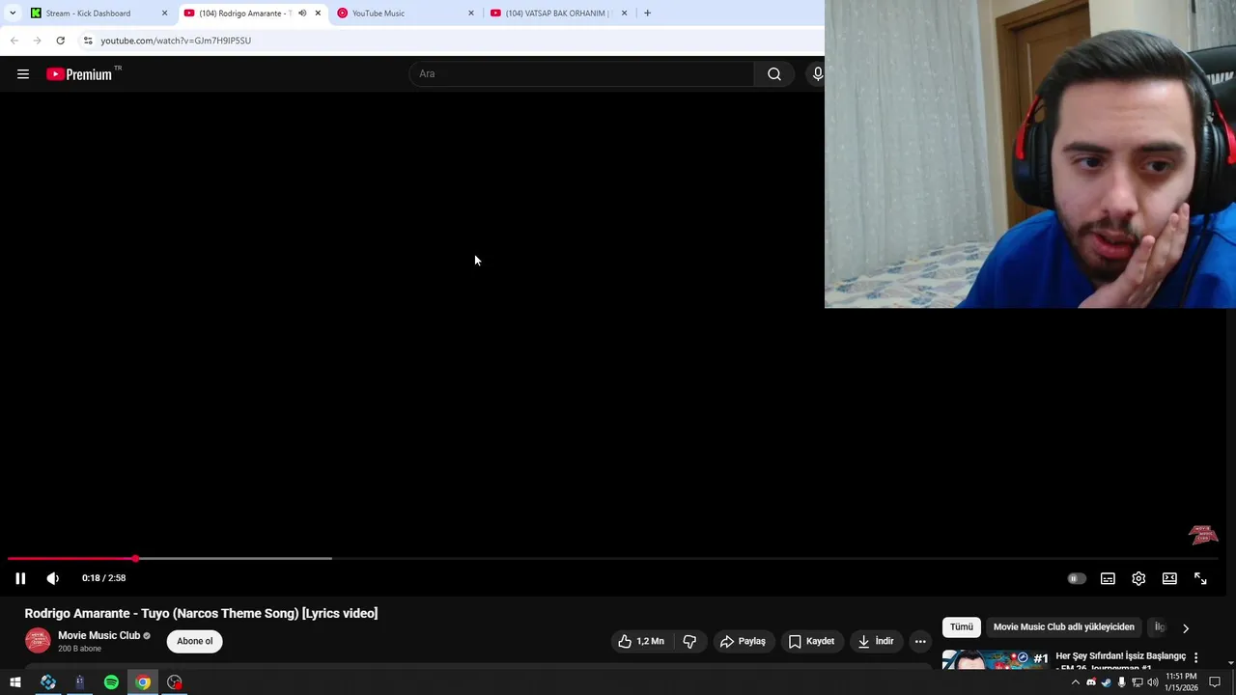Switch to theater mode view
This screenshot has width=1236, height=695.
point(1169,578)
